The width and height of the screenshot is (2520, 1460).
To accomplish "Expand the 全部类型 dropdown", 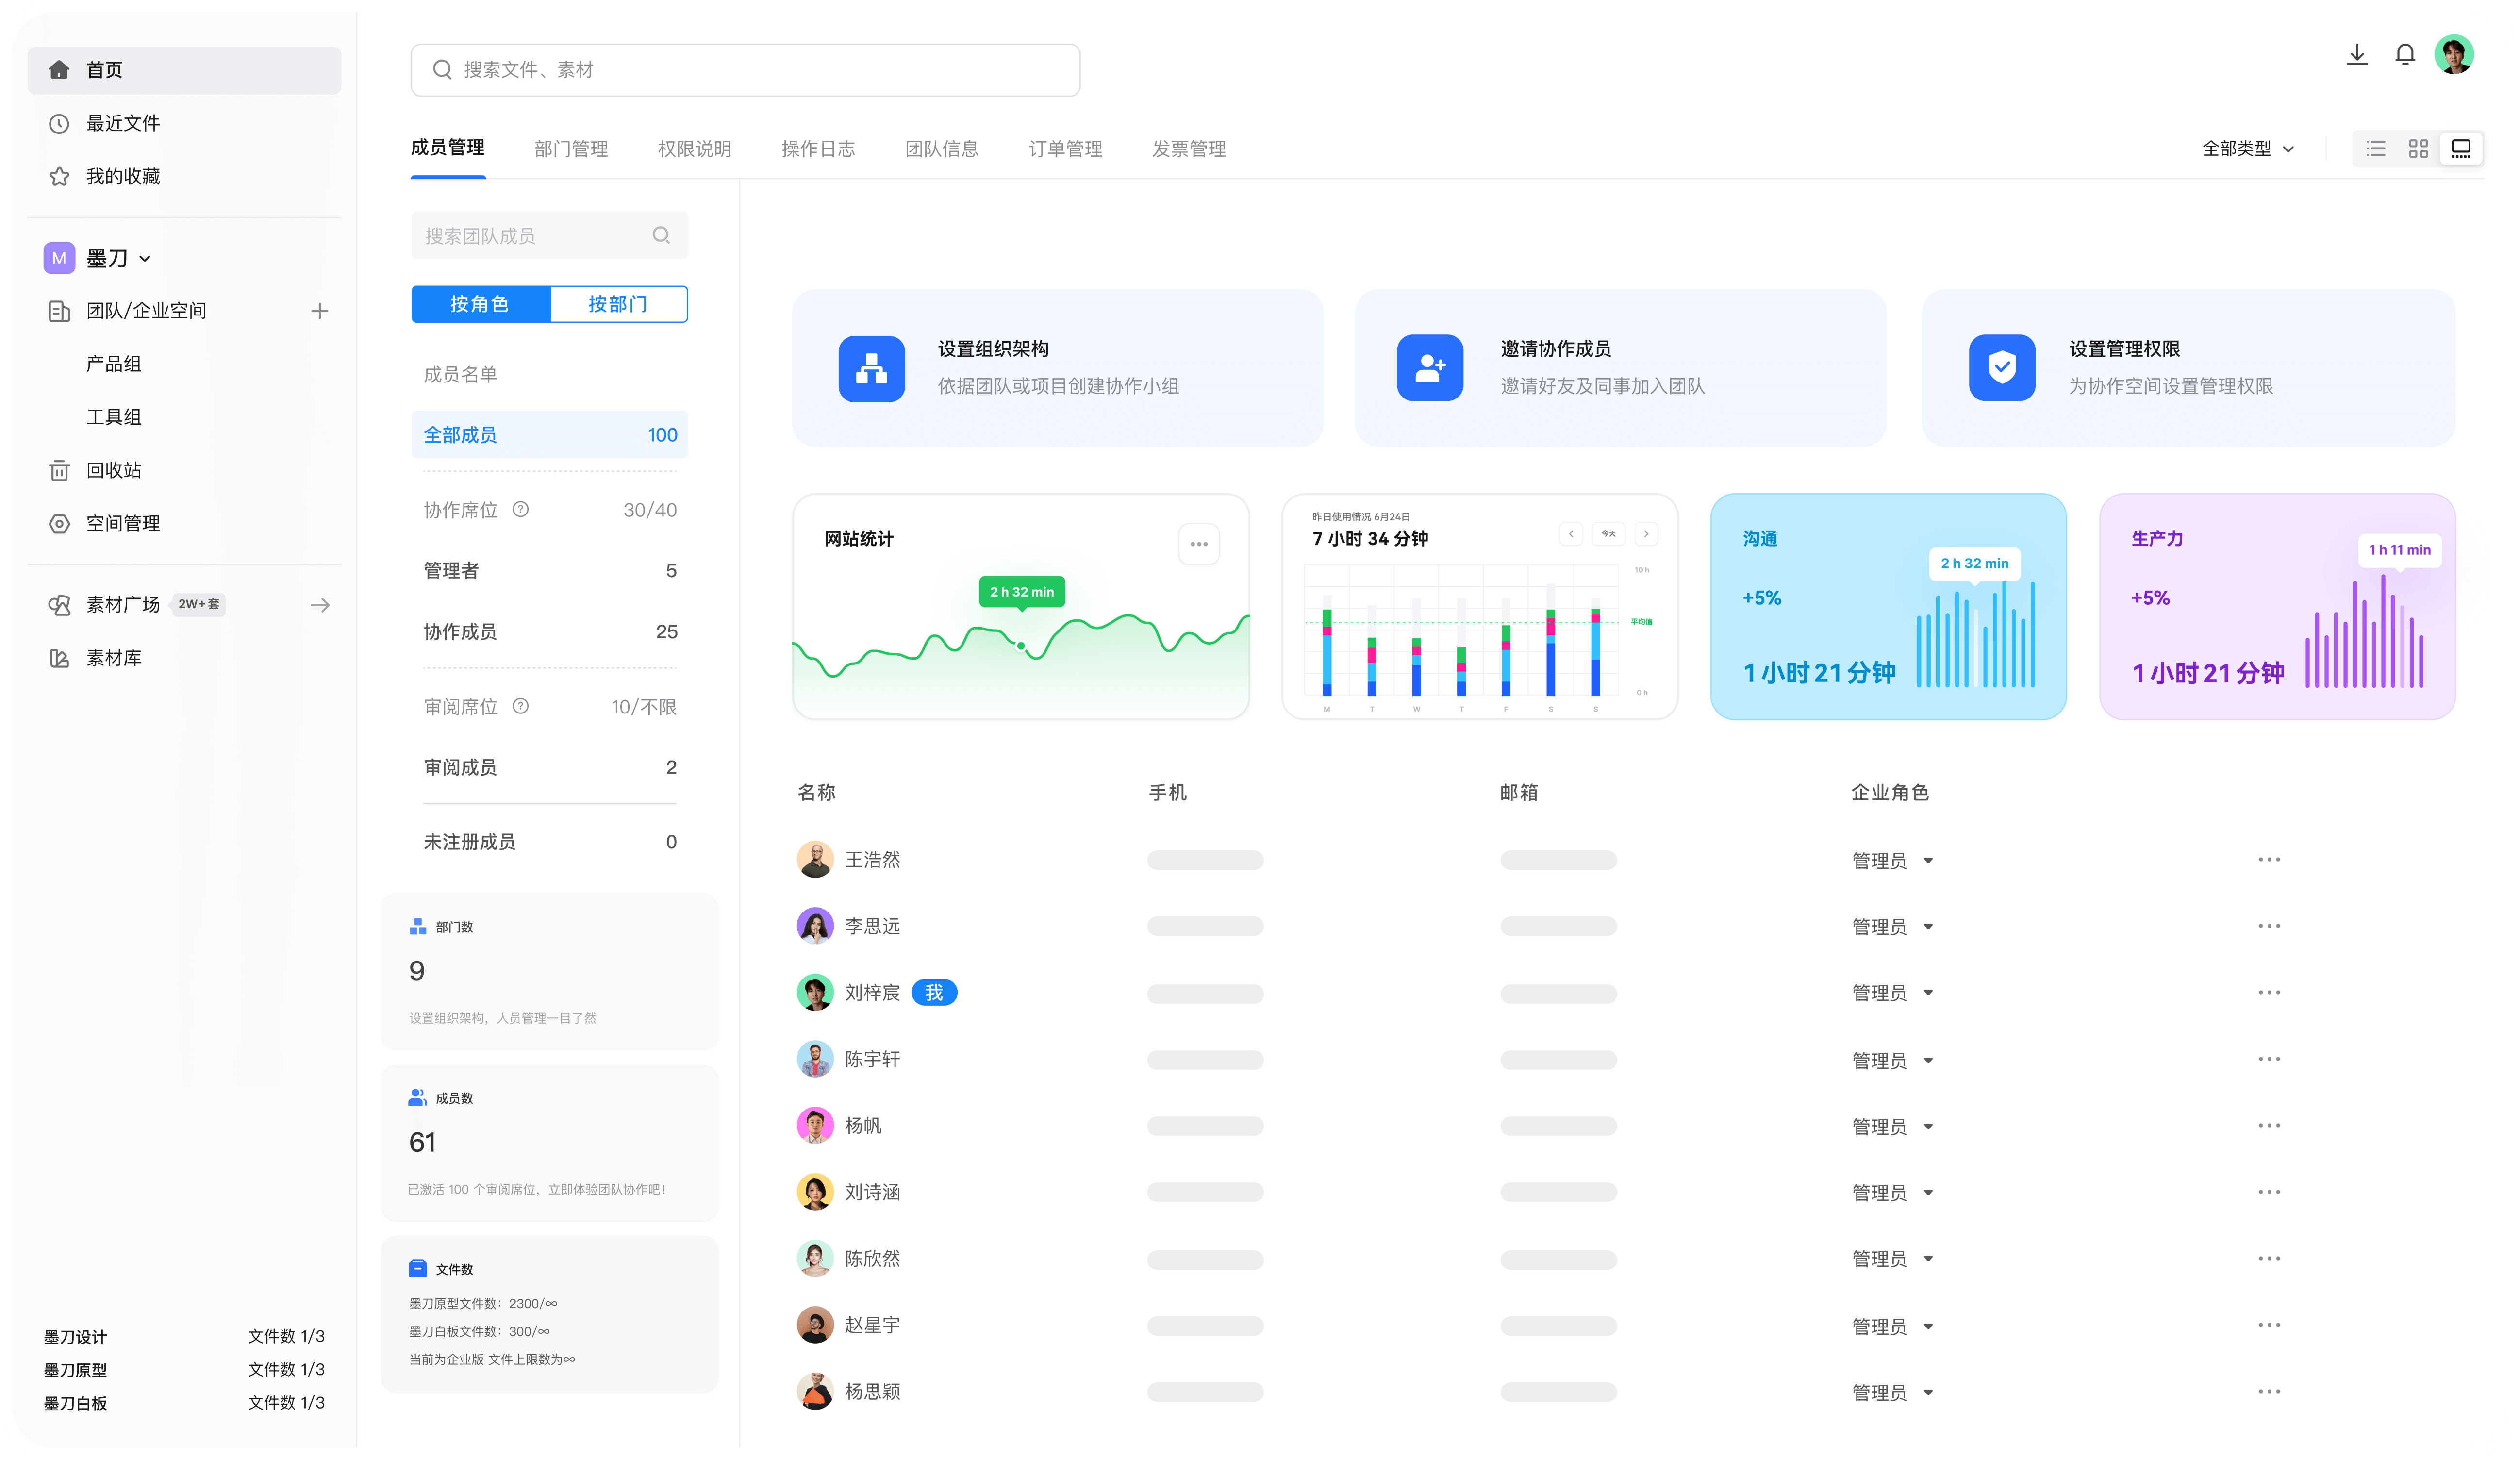I will [x=2247, y=149].
